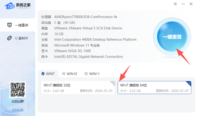Screen dimensions: 197x116
Task: Untick the blue checkmark on Win7 64位 card
Action: point(189,83)
